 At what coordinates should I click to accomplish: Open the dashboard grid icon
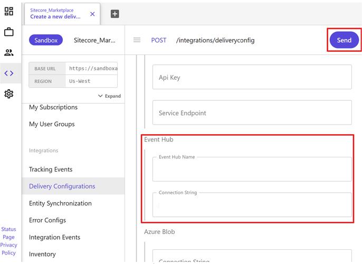pyautogui.click(x=8, y=11)
